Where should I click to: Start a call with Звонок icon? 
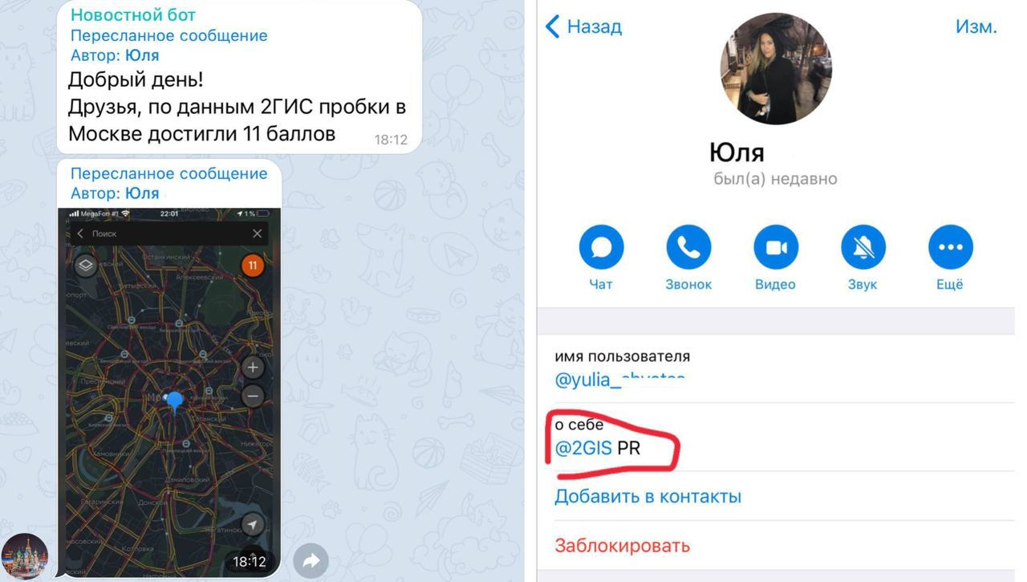click(688, 247)
